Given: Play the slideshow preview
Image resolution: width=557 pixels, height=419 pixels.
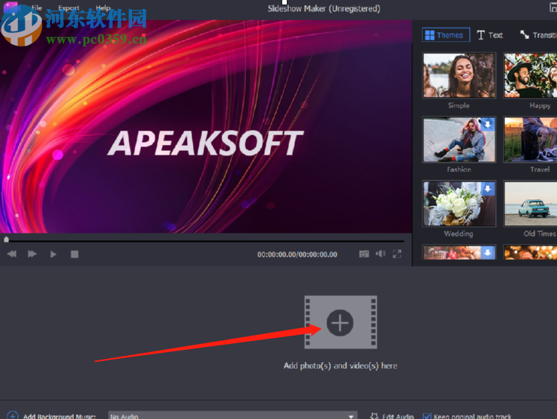Looking at the screenshot, I should point(53,254).
